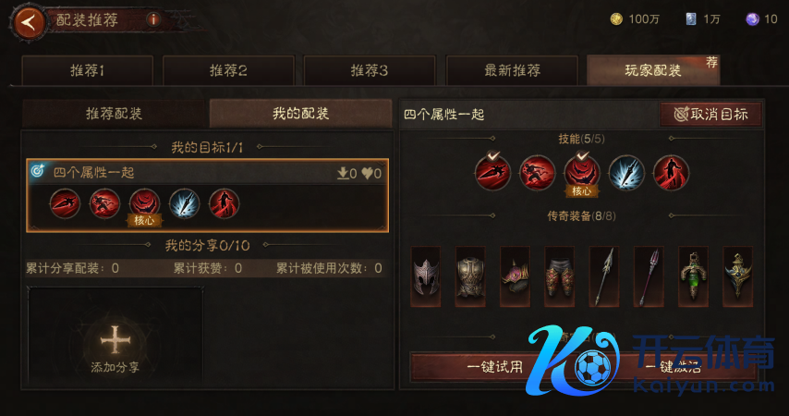This screenshot has height=416, width=789.
Task: Click the first checked red blade skill
Action: click(x=493, y=172)
